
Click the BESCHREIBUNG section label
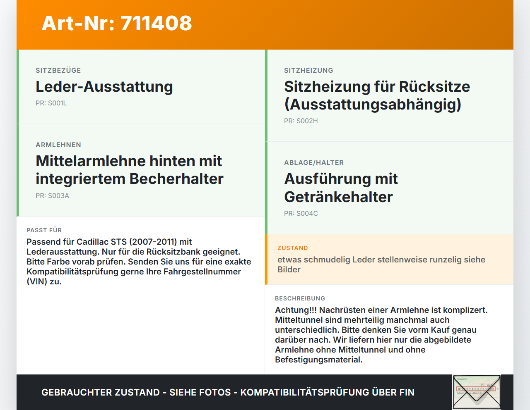click(x=300, y=298)
